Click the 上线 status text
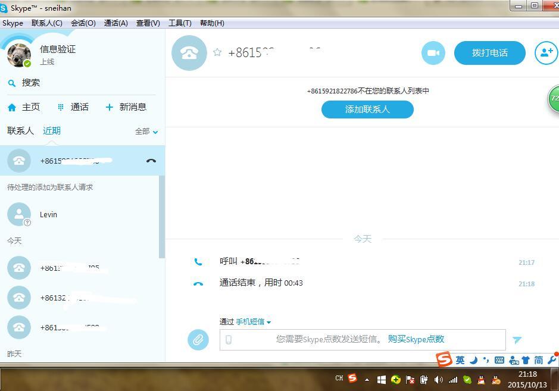 pyautogui.click(x=47, y=62)
